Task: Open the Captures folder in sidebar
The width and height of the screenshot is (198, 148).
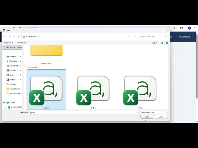Action: click(x=13, y=84)
